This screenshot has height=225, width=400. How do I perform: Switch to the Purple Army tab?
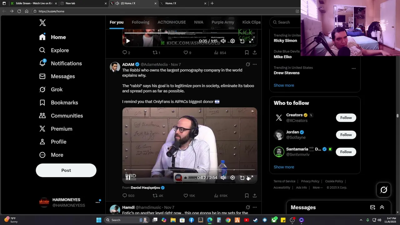pyautogui.click(x=223, y=22)
